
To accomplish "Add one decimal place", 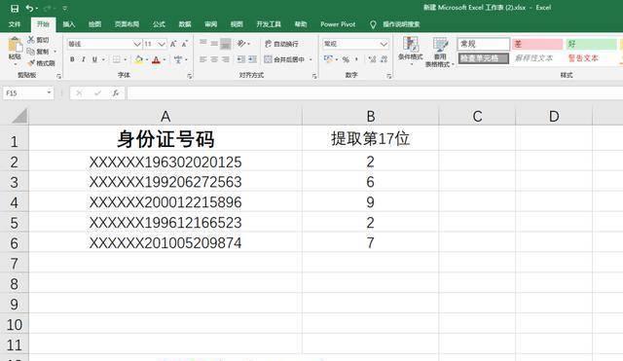I will [x=372, y=59].
